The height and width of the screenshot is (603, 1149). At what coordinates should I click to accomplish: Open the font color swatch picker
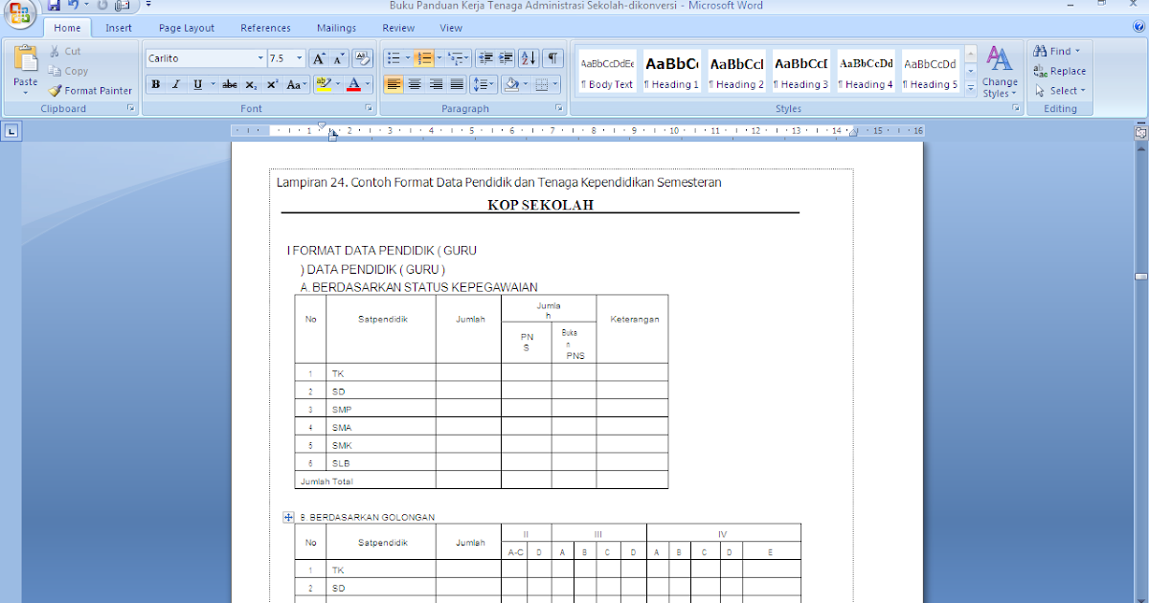tap(367, 84)
